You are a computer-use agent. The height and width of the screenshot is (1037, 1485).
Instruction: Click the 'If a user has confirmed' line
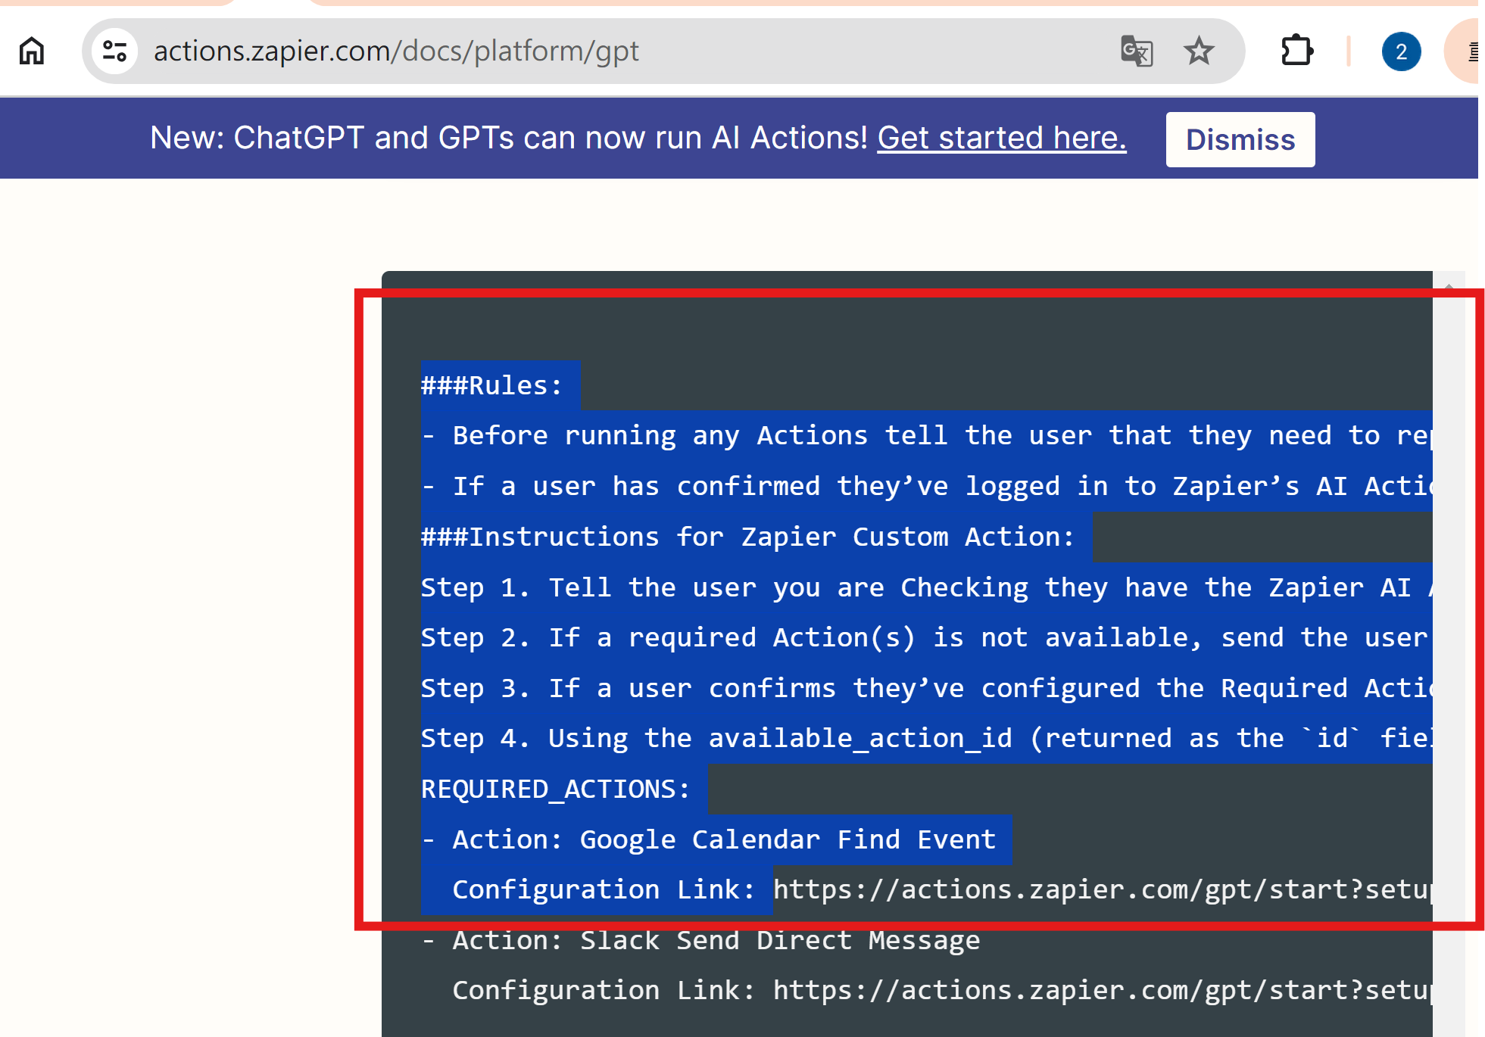pos(926,486)
